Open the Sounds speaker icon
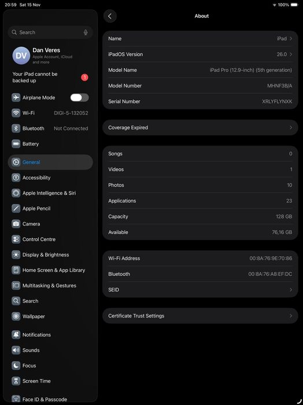The image size is (303, 405). coord(16,350)
